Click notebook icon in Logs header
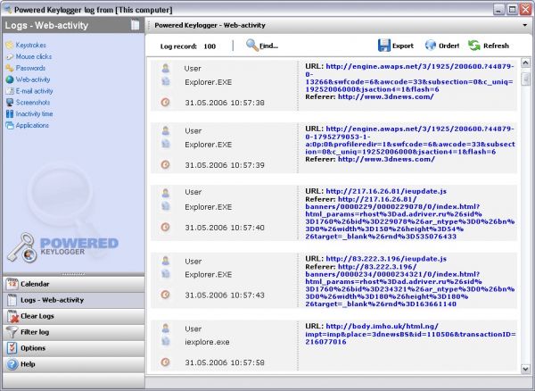This screenshot has width=535, height=391. tap(136, 25)
